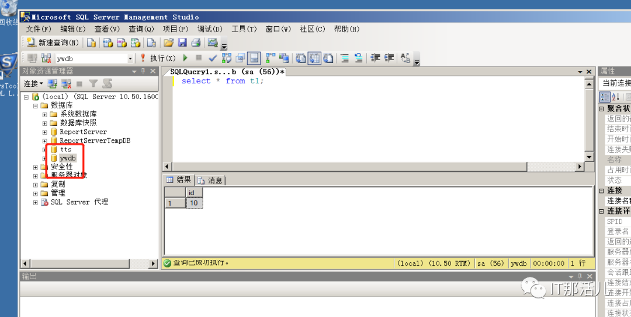Click the Print icon in the toolbar
The image size is (631, 317).
[x=196, y=43]
